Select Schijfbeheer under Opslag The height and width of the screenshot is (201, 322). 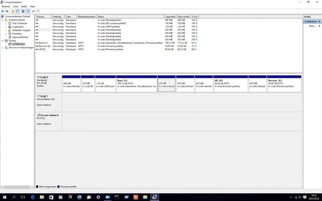tap(18, 44)
